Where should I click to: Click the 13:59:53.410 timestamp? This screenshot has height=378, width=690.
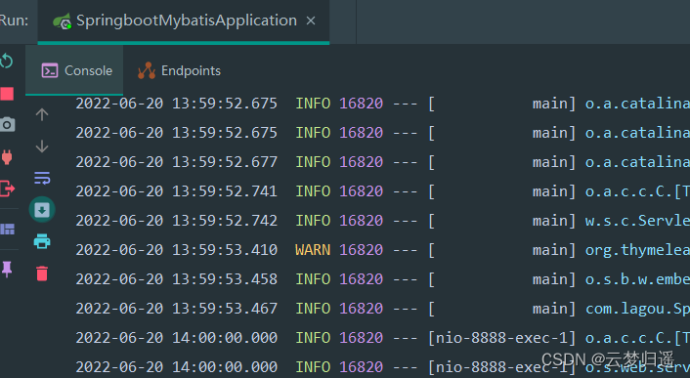click(x=225, y=250)
